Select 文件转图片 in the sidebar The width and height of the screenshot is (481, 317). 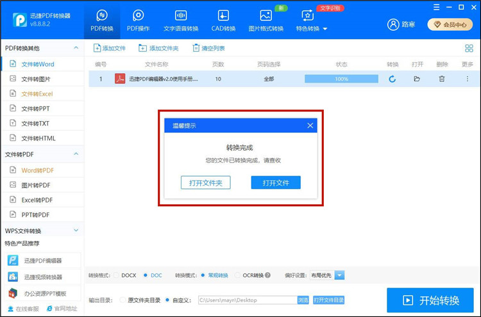point(42,79)
